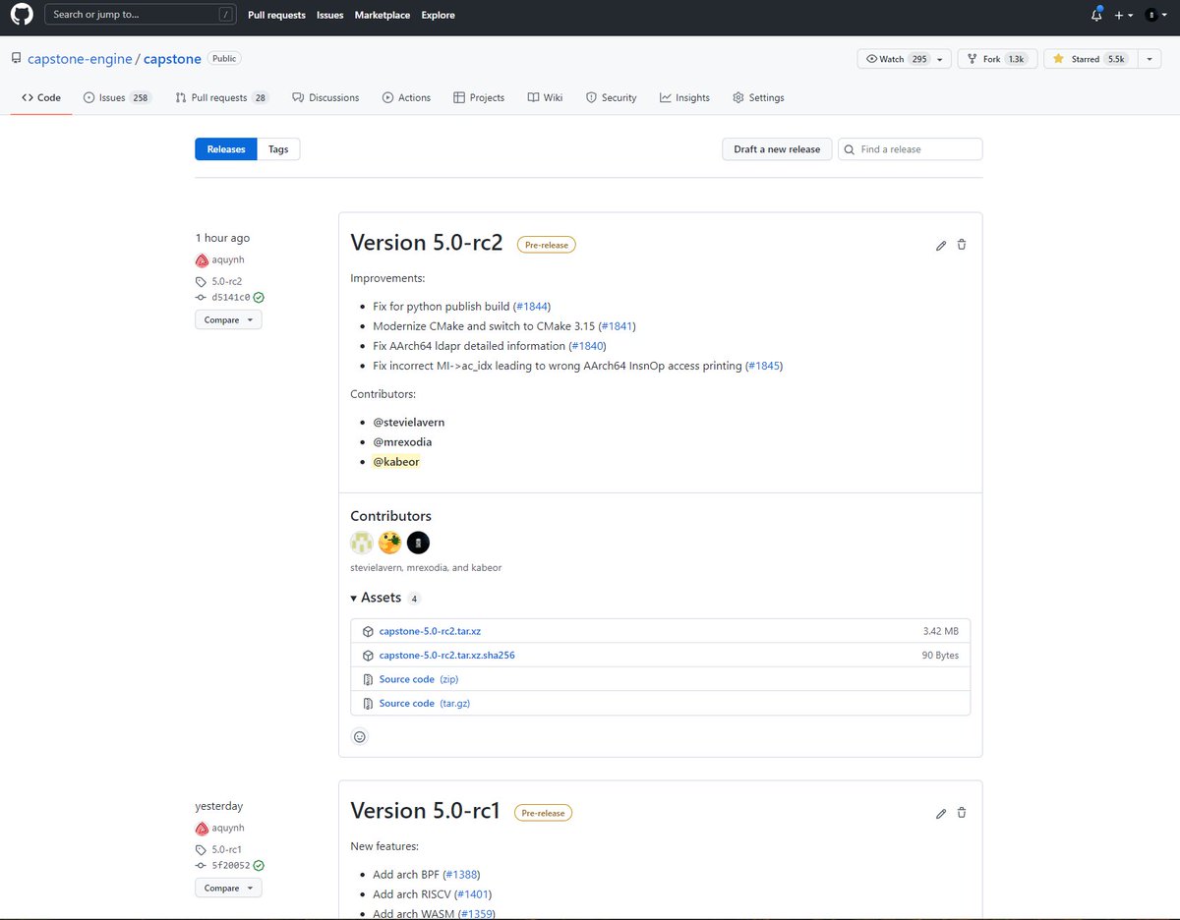The height and width of the screenshot is (920, 1180).
Task: Click the 5.0-rc2 tag link
Action: (226, 281)
